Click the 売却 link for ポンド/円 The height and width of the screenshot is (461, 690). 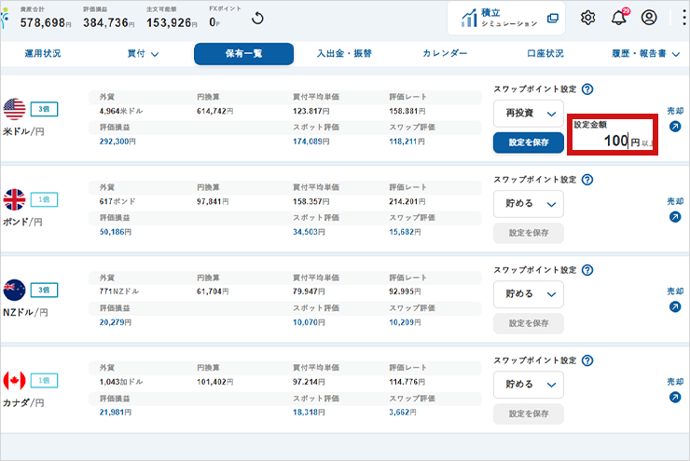[x=675, y=201]
